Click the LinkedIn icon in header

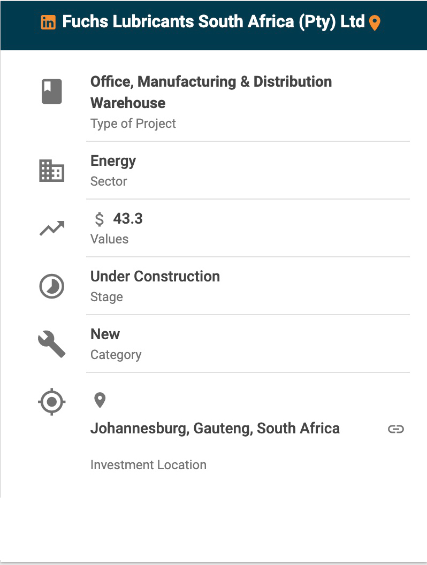[48, 22]
